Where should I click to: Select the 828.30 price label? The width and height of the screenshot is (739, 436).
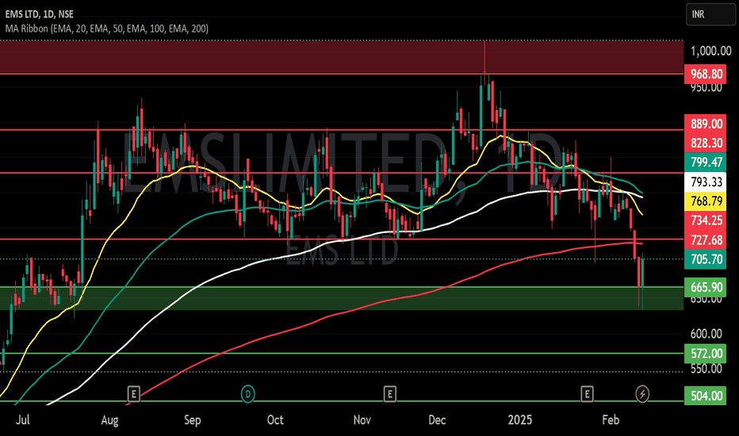(706, 143)
